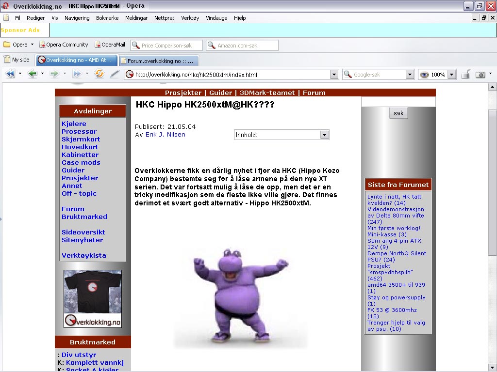
Task: Click the Price Comparison search field
Action: pos(166,45)
